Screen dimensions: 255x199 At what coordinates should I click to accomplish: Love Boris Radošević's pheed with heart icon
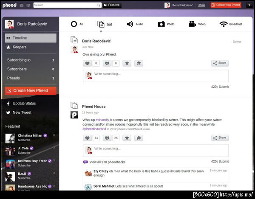pos(87,63)
